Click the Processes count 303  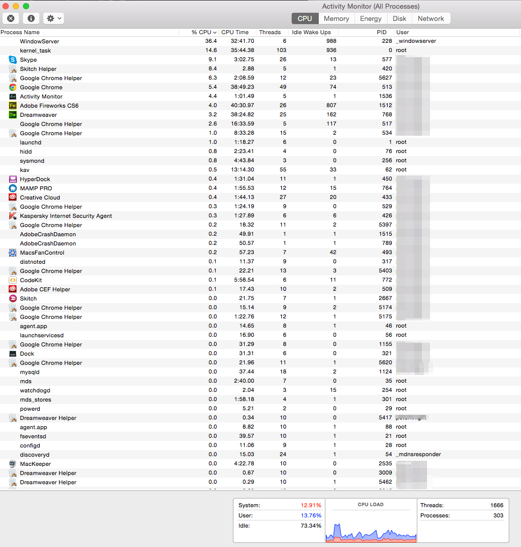pyautogui.click(x=499, y=515)
